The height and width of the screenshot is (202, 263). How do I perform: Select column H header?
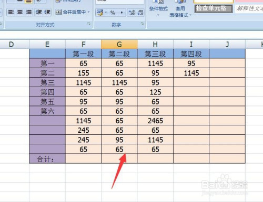pyautogui.click(x=155, y=45)
